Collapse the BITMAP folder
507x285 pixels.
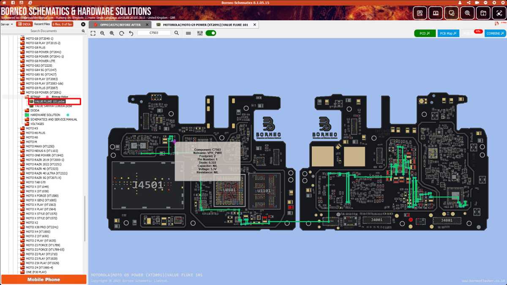(27, 97)
